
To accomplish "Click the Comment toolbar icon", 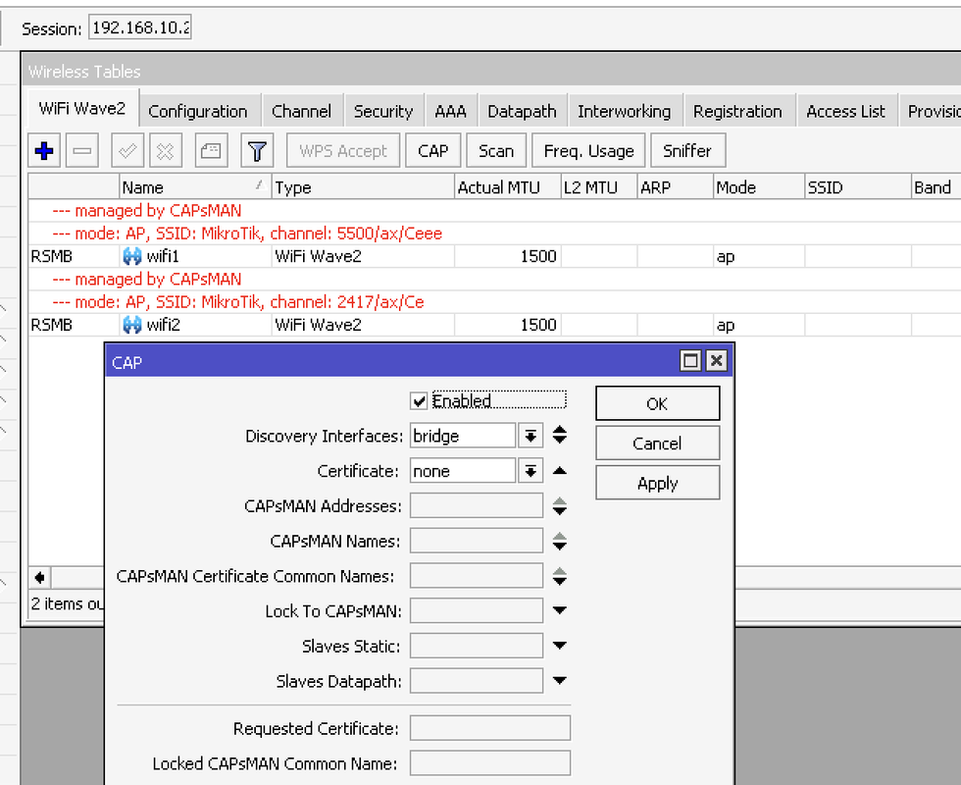I will (x=212, y=150).
